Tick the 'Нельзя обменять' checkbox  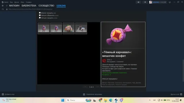pyautogui.click(x=40, y=15)
